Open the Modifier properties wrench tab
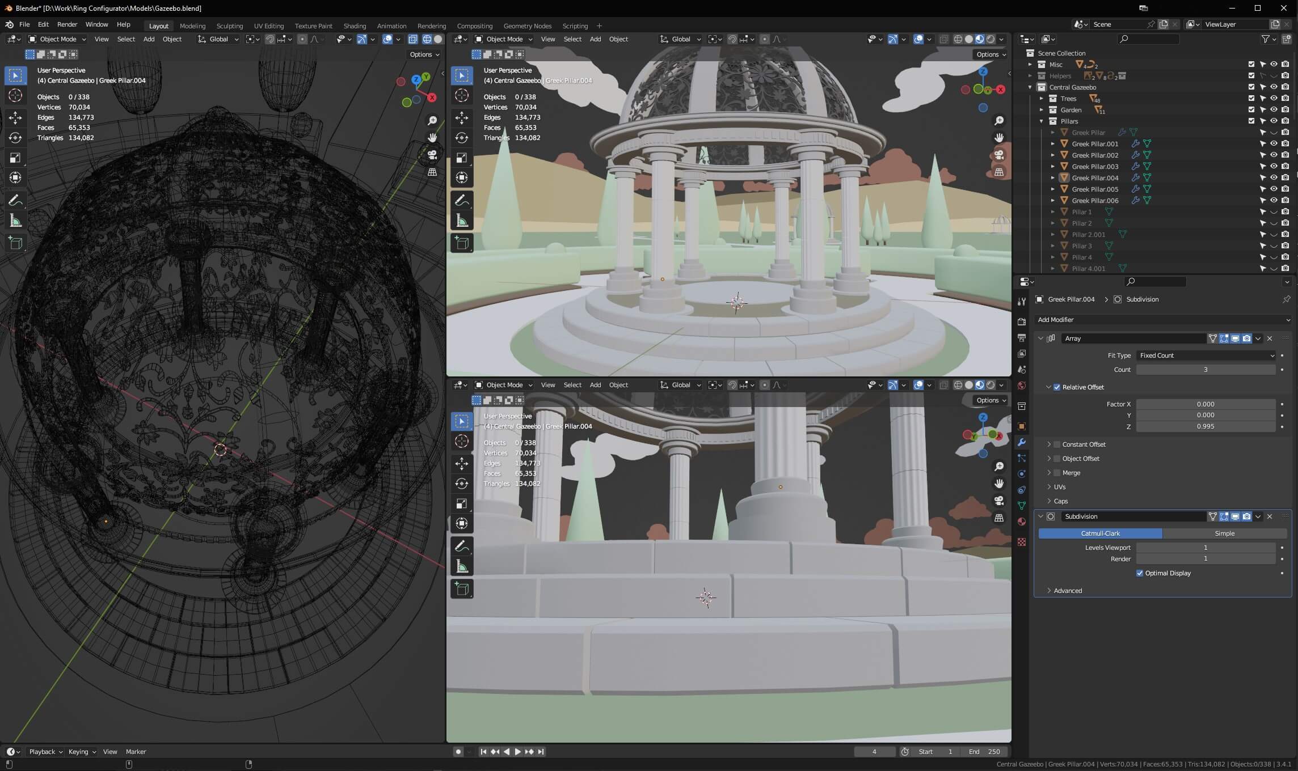This screenshot has height=771, width=1298. coord(1022,442)
